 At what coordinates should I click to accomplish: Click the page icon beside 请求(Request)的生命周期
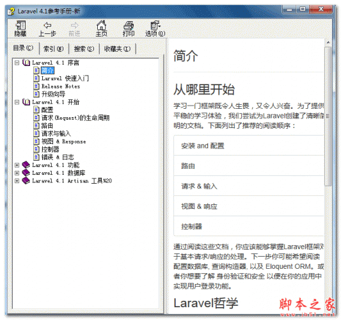(x=36, y=118)
